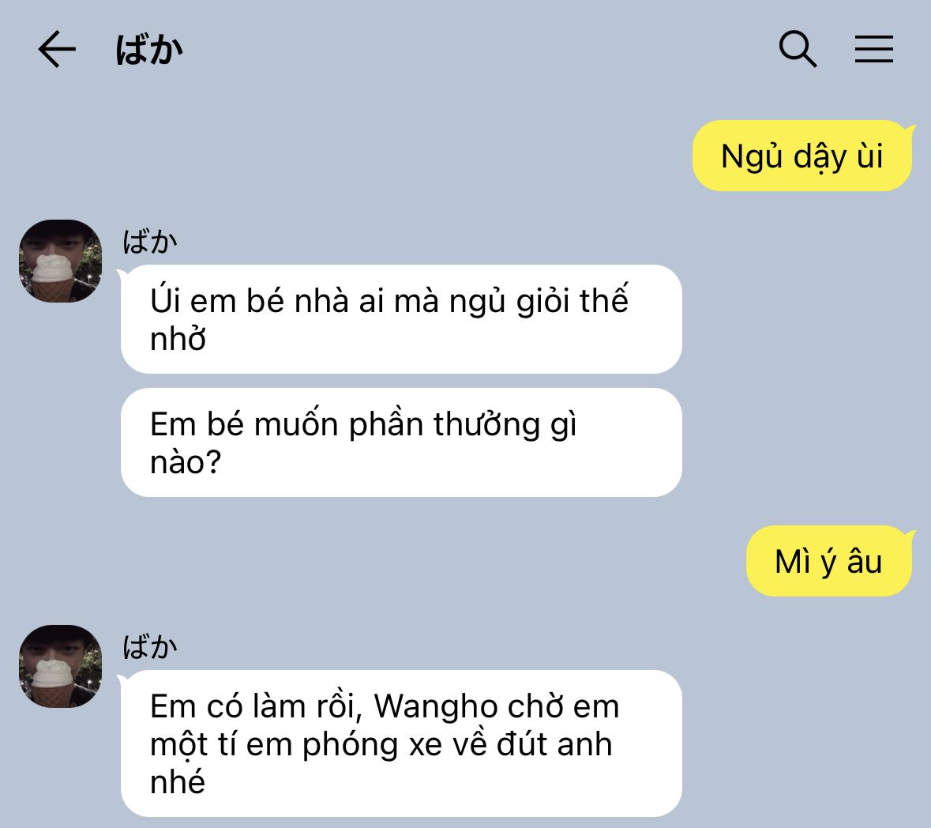
Task: Select the 'Em bé muốn phần thưởng' message
Action: pyautogui.click(x=401, y=442)
